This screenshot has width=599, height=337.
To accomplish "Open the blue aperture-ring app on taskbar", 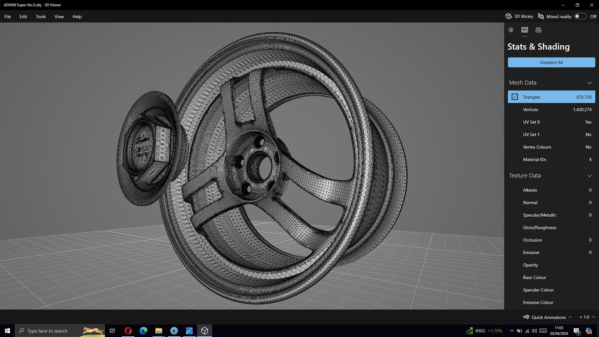I will (174, 331).
